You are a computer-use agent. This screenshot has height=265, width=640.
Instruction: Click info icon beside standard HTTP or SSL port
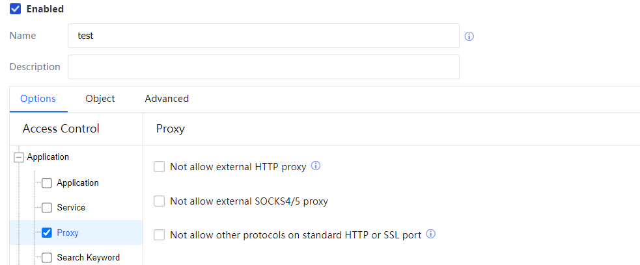(x=430, y=234)
